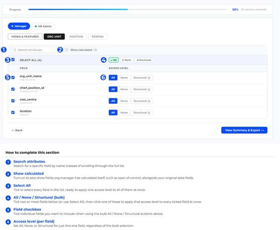280x230 pixels.
Task: Set chief_position_id access to None
Action: 124,89
